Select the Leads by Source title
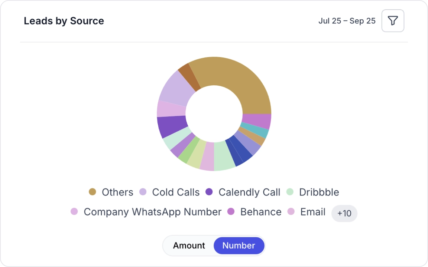Viewport: 428px width, 267px height. [x=64, y=21]
